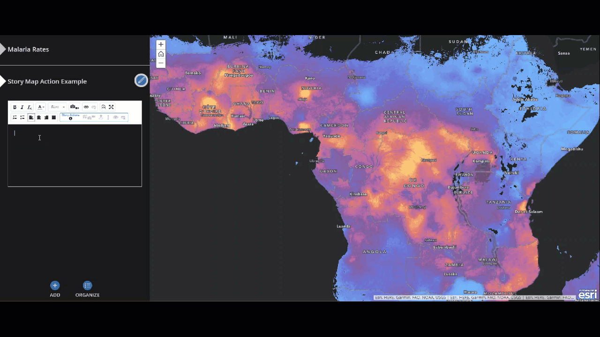Align text left
This screenshot has width=600, height=337.
click(x=31, y=117)
